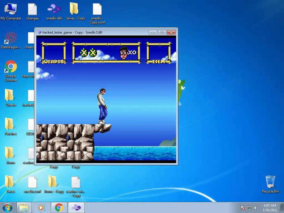284x213 pixels.
Task: Select the readme file beside Roms
Action: coord(29,156)
